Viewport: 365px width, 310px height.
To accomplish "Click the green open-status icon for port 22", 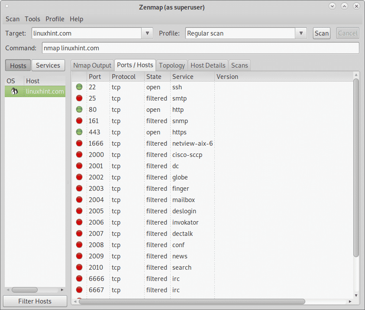I will pos(79,87).
